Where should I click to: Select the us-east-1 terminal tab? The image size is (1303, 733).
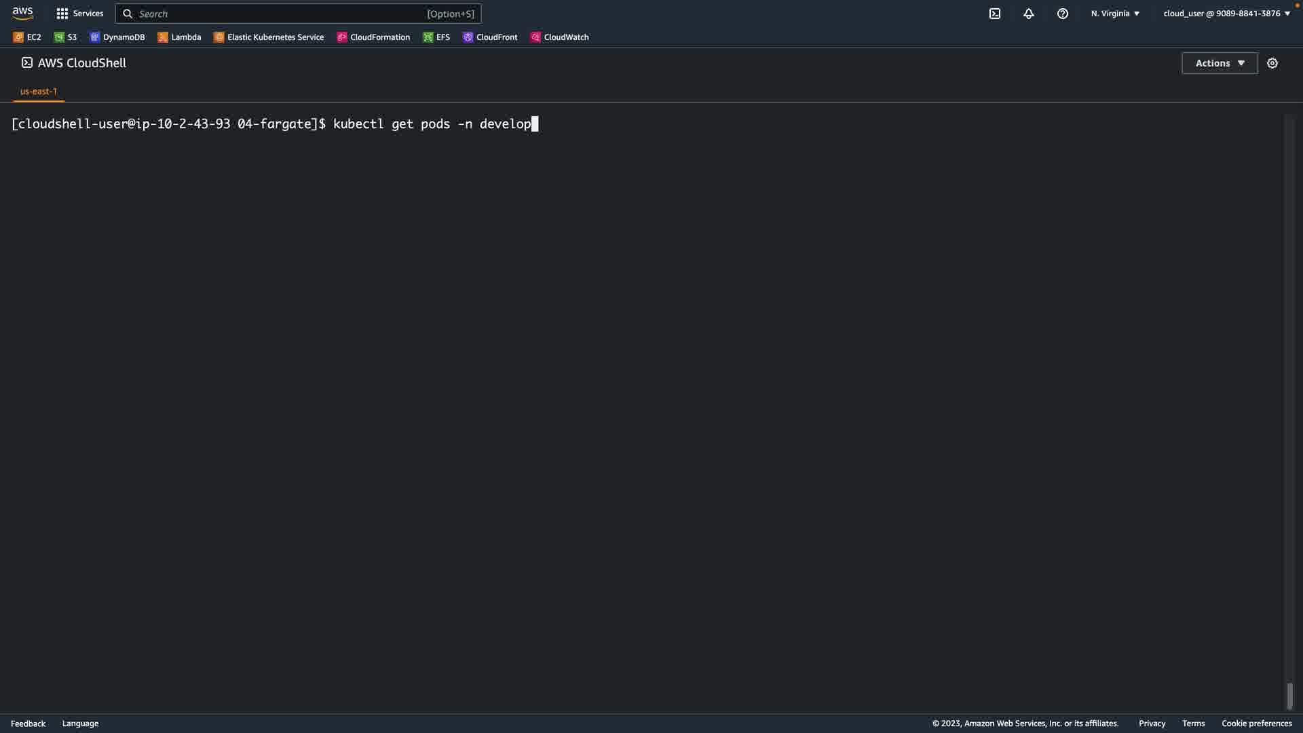[39, 91]
